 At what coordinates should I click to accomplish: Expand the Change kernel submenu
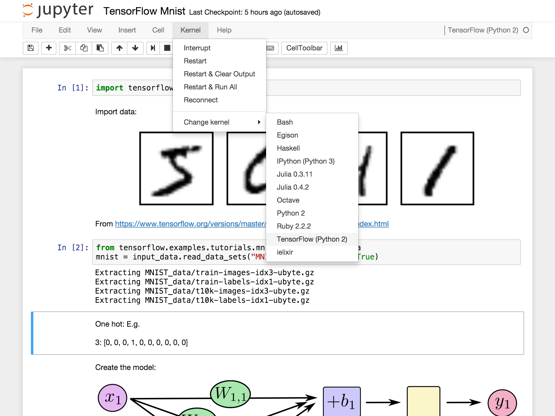point(207,122)
